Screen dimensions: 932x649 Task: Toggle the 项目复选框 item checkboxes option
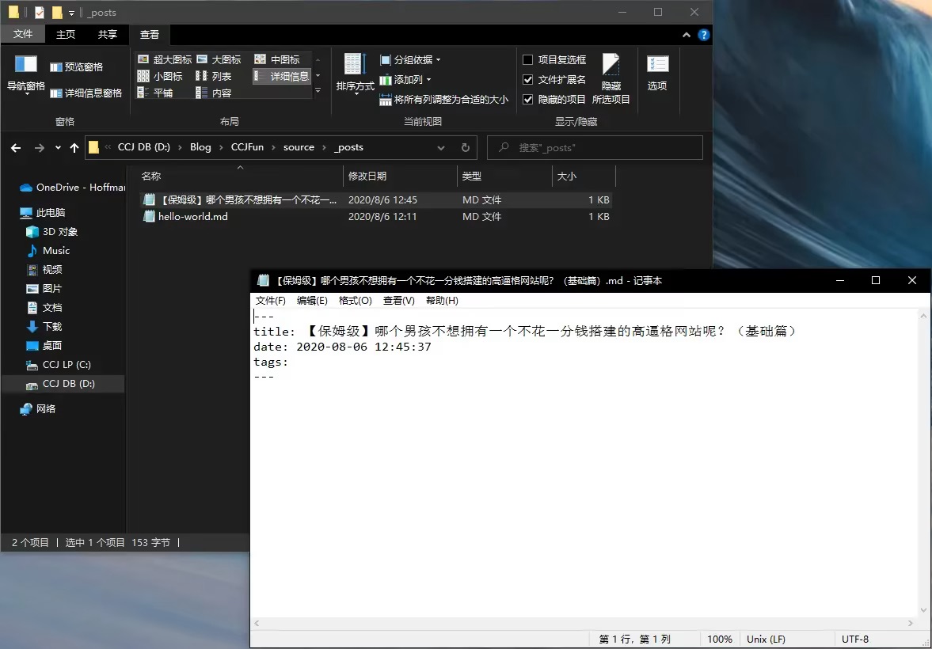pyautogui.click(x=528, y=59)
